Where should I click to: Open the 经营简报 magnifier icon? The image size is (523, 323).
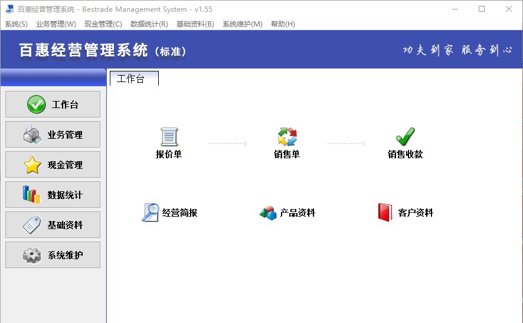click(x=151, y=213)
